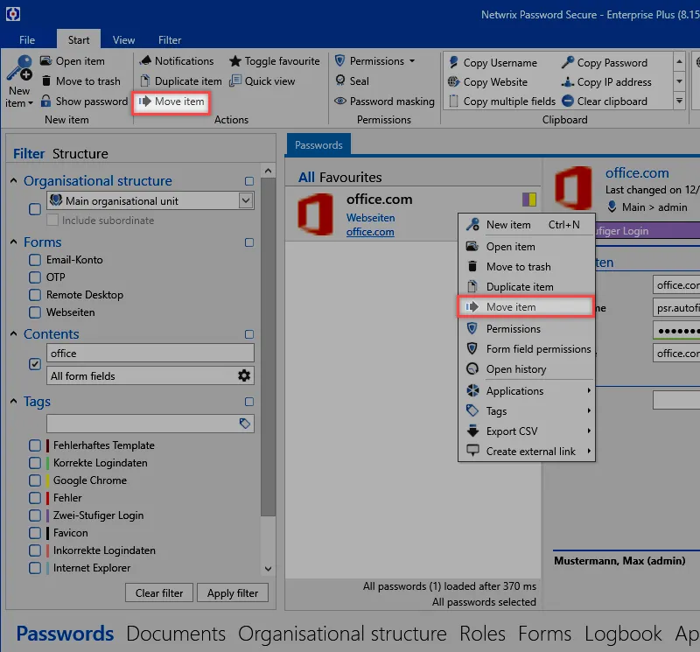Click the New item key icon
This screenshot has width=700, height=652.
click(x=19, y=68)
